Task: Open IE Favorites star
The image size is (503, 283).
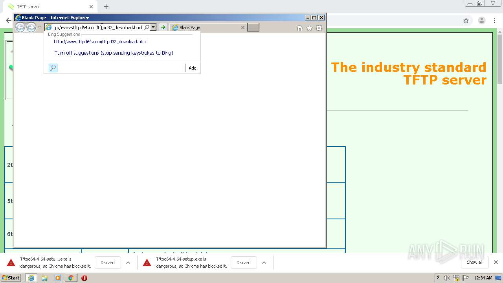Action: point(309,28)
